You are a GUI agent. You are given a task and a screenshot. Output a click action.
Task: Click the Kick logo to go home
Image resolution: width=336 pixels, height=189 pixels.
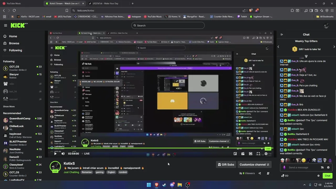(x=19, y=25)
